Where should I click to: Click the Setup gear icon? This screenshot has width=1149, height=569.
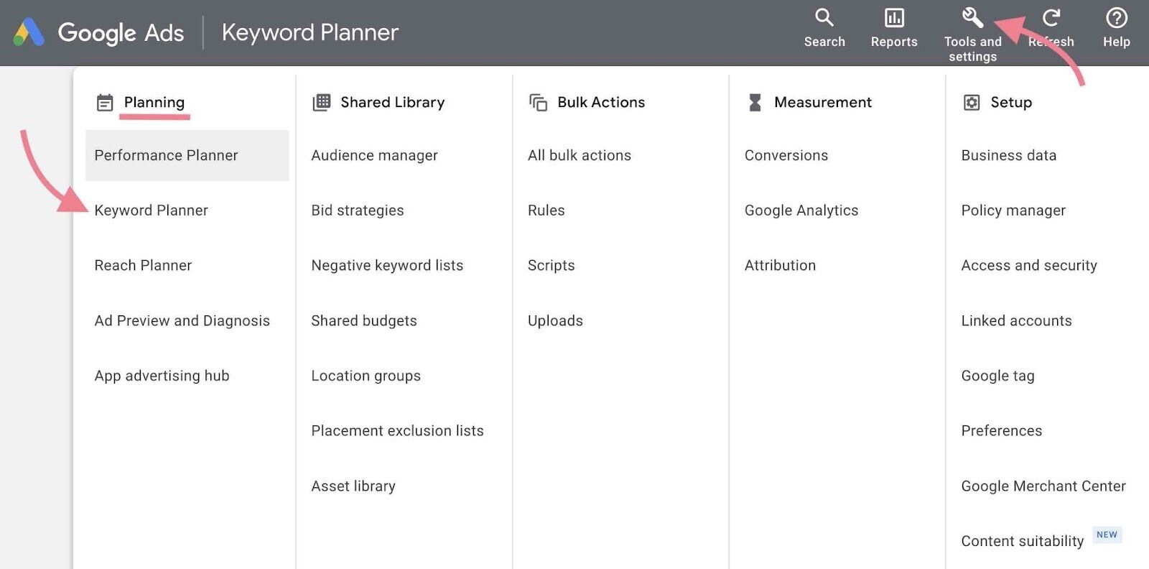(971, 102)
